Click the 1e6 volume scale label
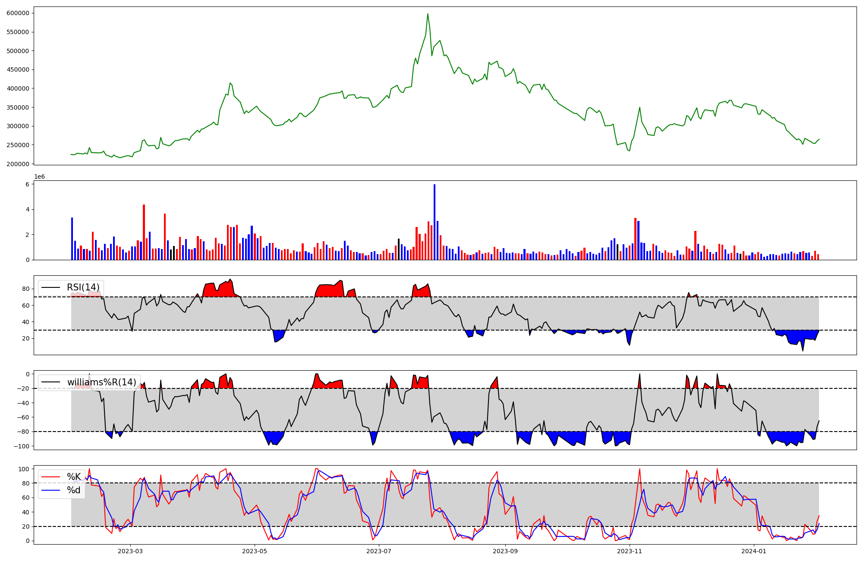This screenshot has width=863, height=561. click(40, 177)
